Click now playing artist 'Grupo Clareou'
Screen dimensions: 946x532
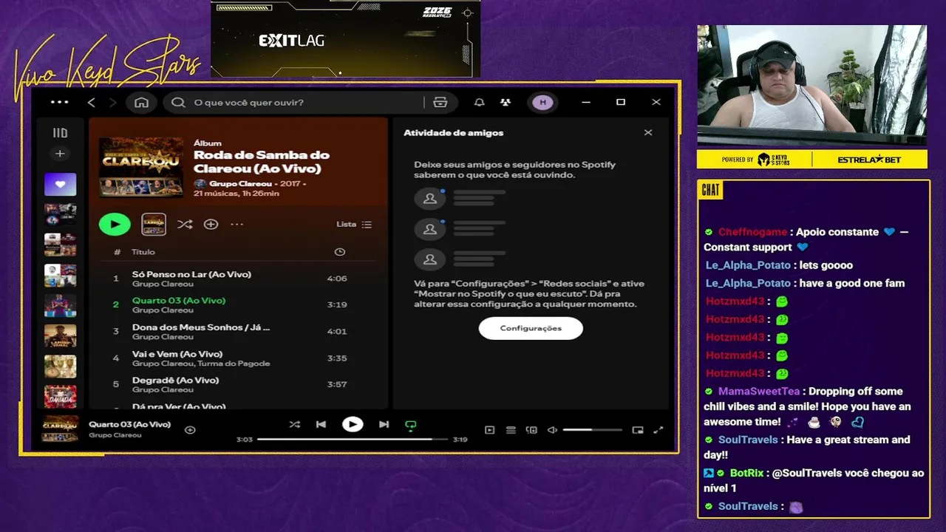coord(115,435)
